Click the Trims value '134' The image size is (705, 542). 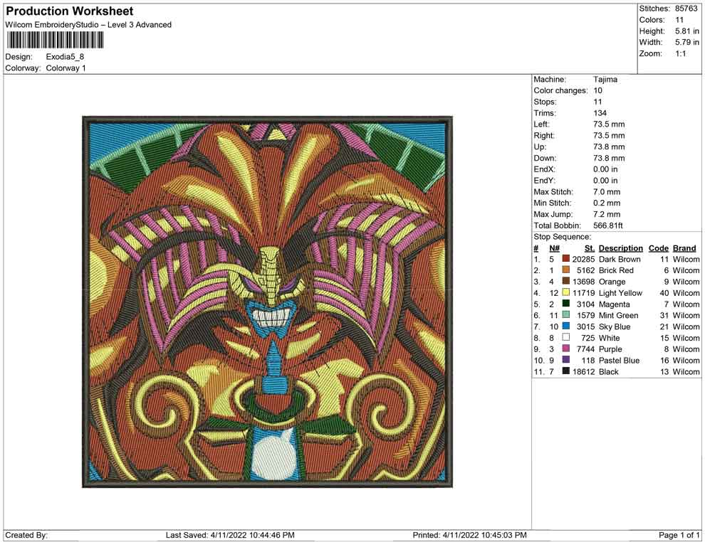[600, 113]
